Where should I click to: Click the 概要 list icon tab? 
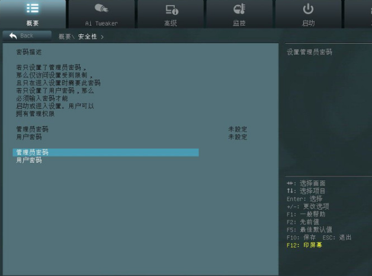tap(33, 9)
